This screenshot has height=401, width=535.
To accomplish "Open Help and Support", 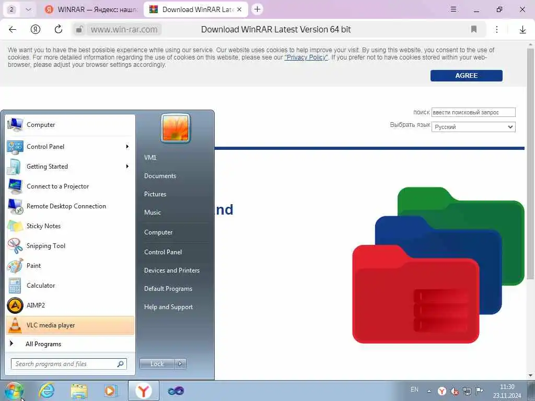I will [x=168, y=307].
